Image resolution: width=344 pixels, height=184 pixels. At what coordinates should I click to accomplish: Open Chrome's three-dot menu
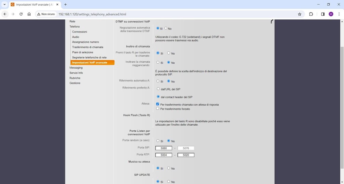[339, 14]
